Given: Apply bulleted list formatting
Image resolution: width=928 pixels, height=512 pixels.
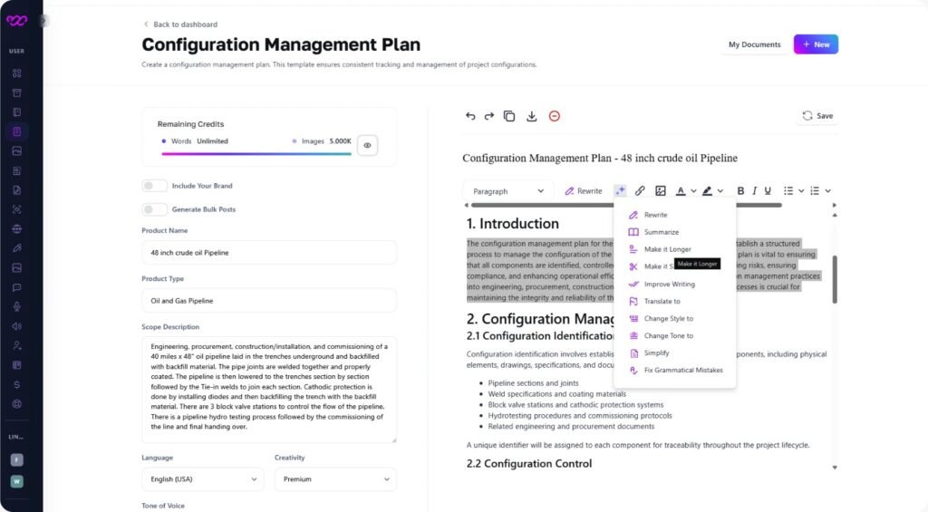Looking at the screenshot, I should (788, 190).
